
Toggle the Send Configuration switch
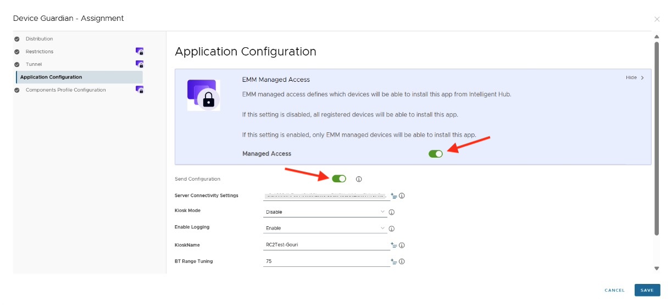339,178
